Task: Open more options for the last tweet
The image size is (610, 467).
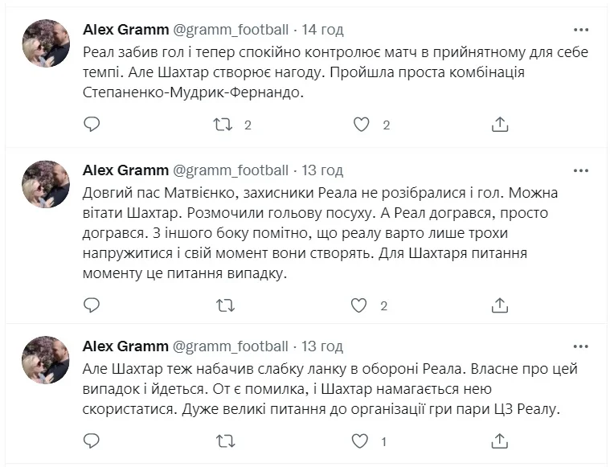Action: 581,346
